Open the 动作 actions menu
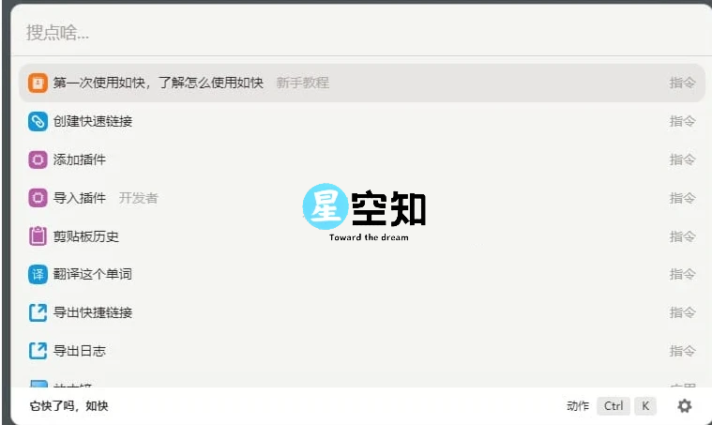The width and height of the screenshot is (712, 425). tap(578, 406)
